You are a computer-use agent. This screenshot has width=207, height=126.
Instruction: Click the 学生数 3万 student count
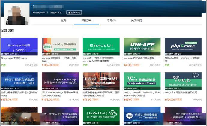point(56,13)
